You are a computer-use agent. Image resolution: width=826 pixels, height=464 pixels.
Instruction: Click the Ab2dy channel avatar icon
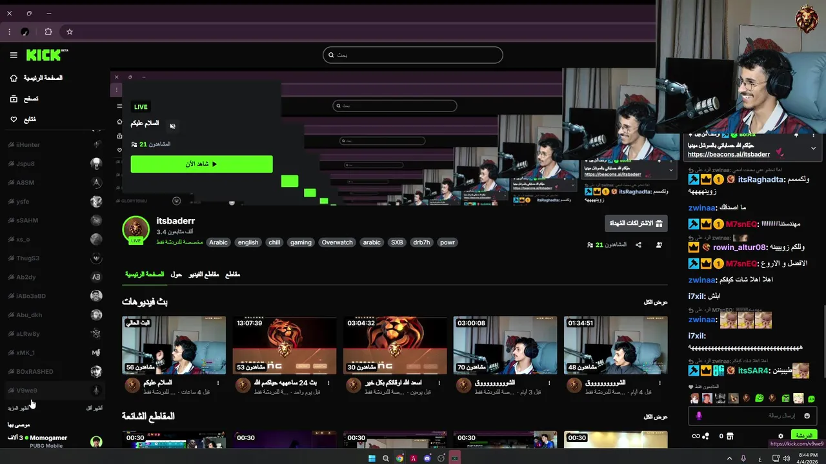[x=96, y=277]
